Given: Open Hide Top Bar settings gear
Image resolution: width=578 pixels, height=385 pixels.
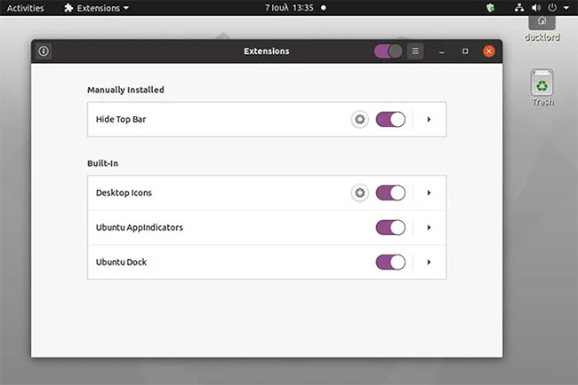Looking at the screenshot, I should (x=360, y=119).
